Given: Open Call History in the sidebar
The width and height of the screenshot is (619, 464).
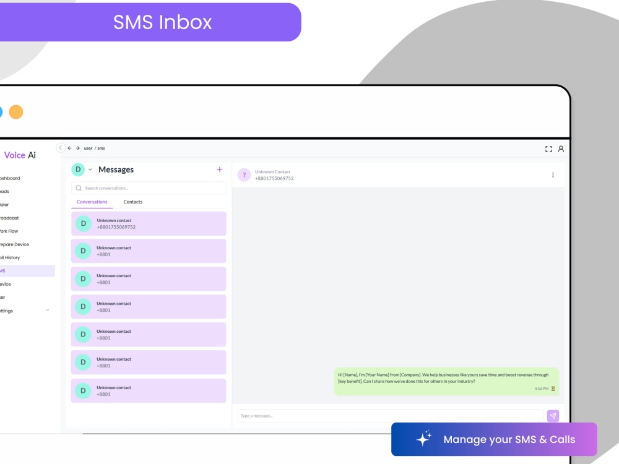Looking at the screenshot, I should pyautogui.click(x=10, y=257).
